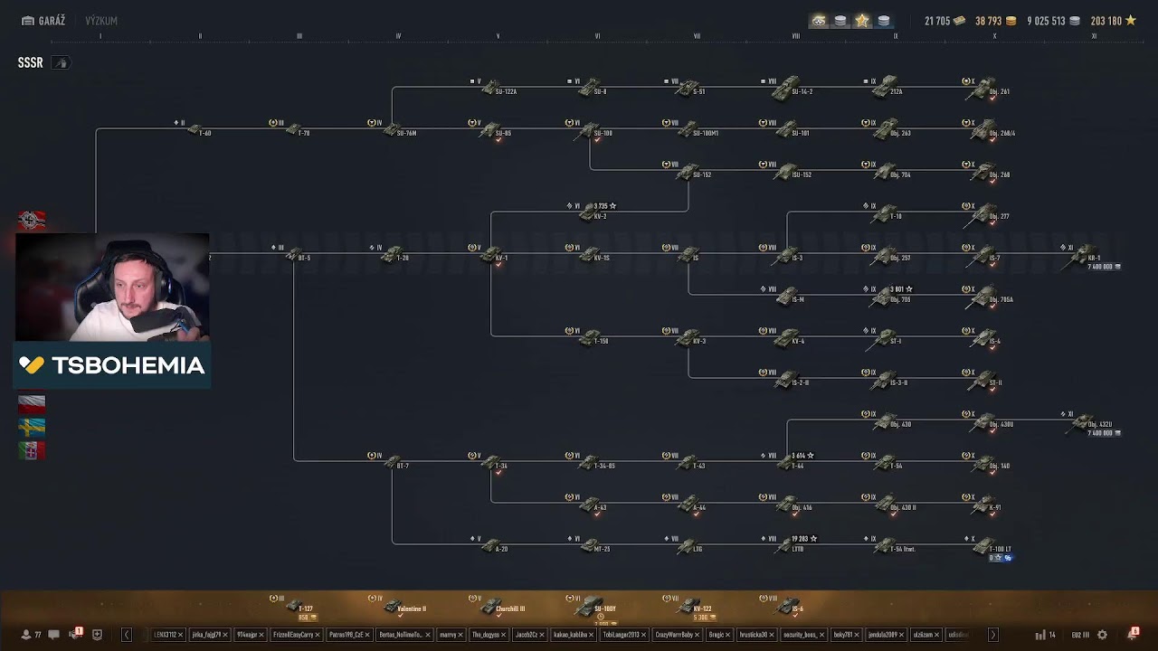Screen dimensions: 1158x651
Task: Select the premium Churchill III tank
Action: coord(496,607)
